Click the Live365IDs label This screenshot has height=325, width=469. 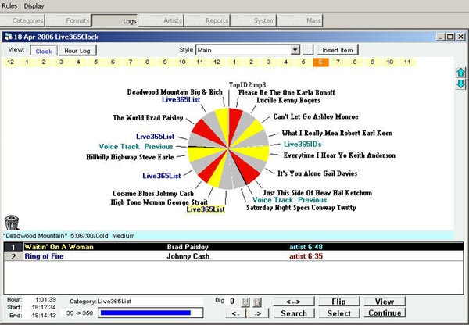coord(303,144)
